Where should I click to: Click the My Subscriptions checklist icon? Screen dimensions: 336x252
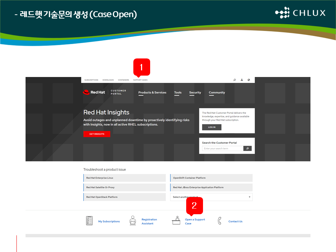pyautogui.click(x=89, y=221)
